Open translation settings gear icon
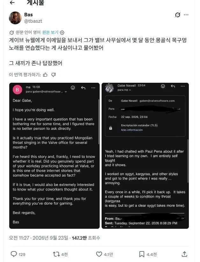 point(62,32)
